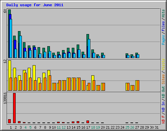Click the green weekend day label "12"
The image size is (167, 131).
coord(64,127)
